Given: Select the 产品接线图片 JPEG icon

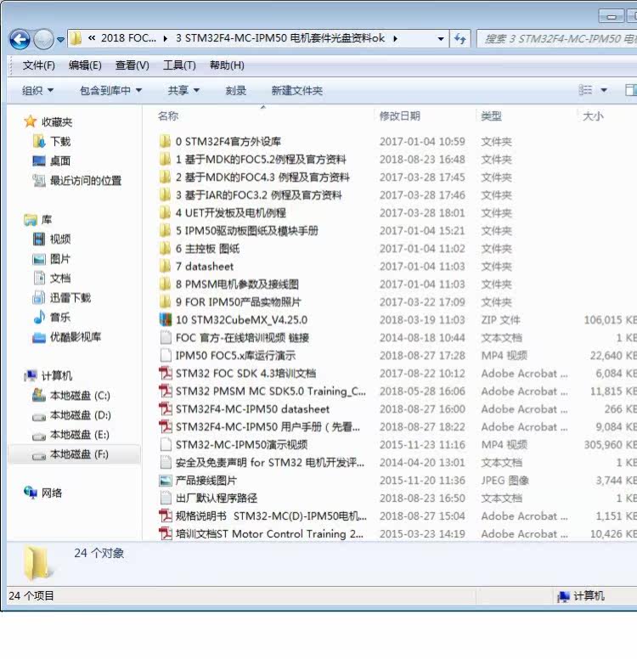Looking at the screenshot, I should [x=166, y=480].
